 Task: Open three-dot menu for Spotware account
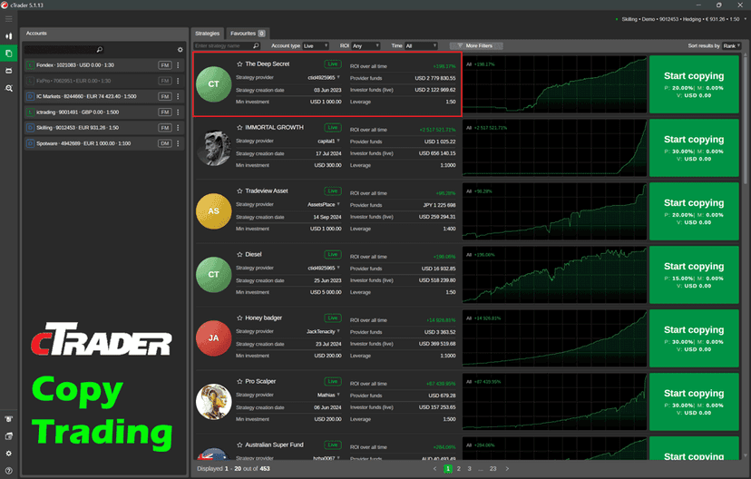pyautogui.click(x=178, y=143)
